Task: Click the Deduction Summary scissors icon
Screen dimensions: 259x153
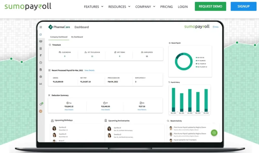Action: (49, 95)
